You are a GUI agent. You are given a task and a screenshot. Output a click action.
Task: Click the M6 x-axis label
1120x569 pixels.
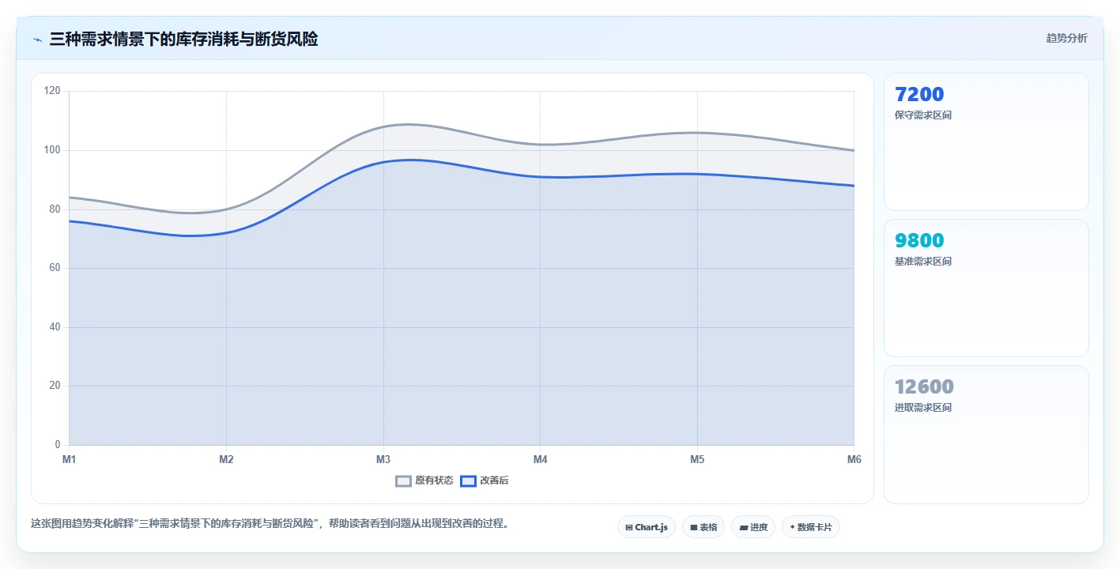click(854, 459)
